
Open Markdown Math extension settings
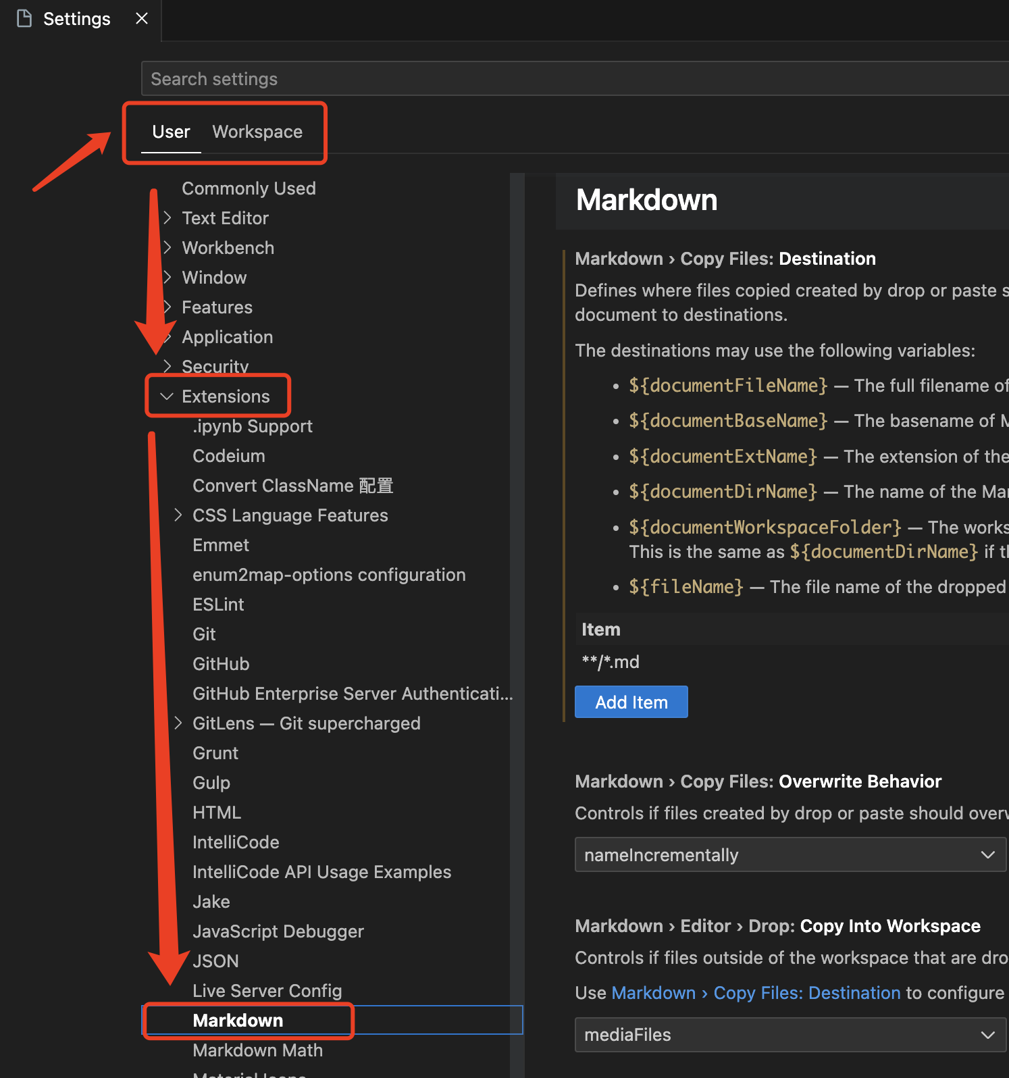257,1050
